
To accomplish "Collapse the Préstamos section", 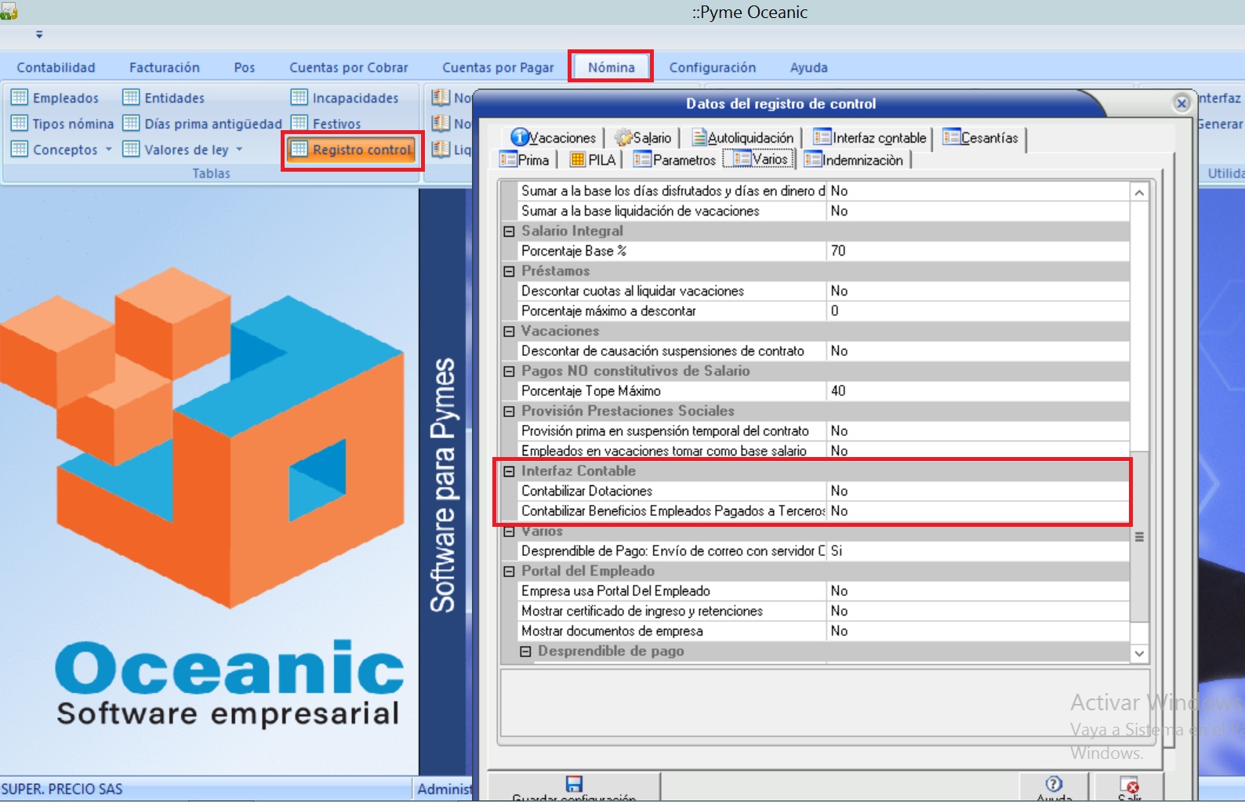I will (x=509, y=271).
